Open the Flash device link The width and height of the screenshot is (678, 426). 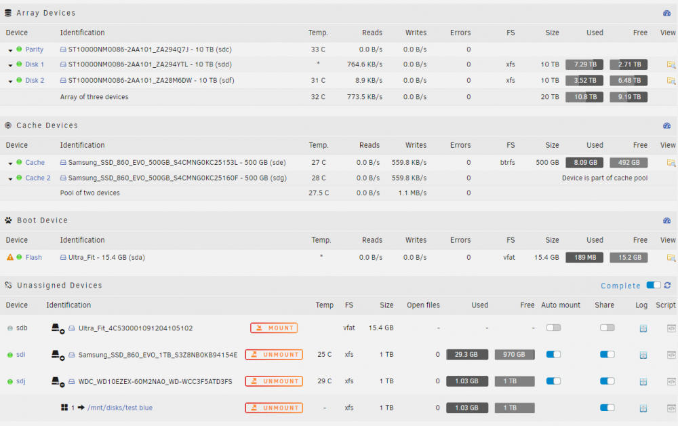tap(34, 257)
